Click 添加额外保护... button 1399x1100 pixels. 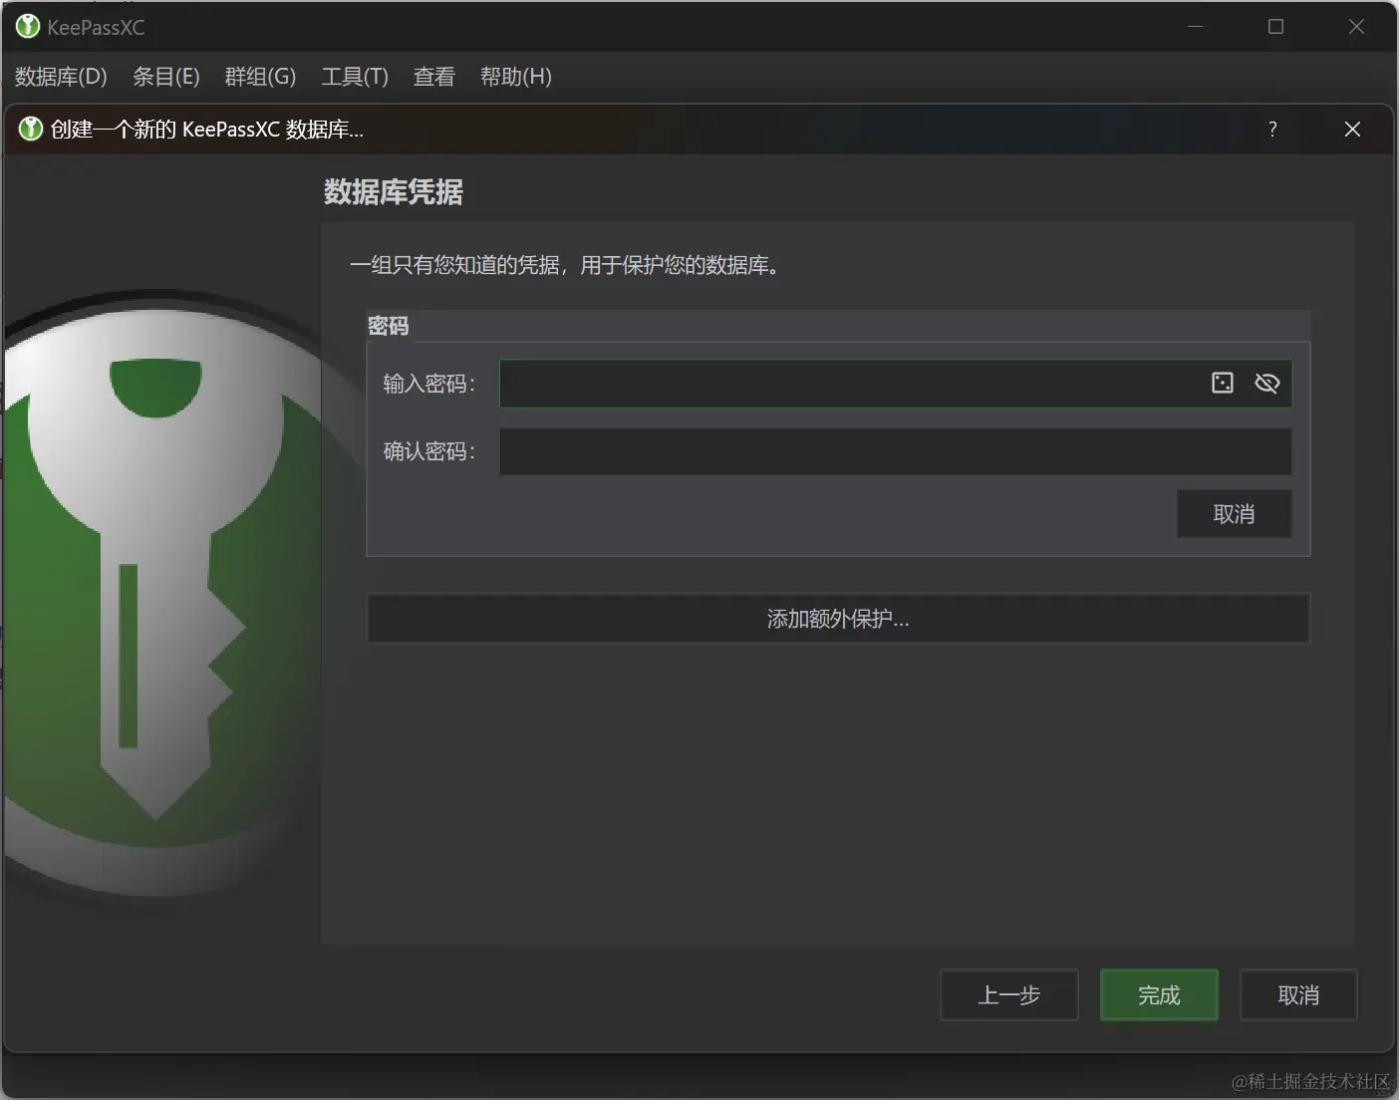click(x=838, y=619)
